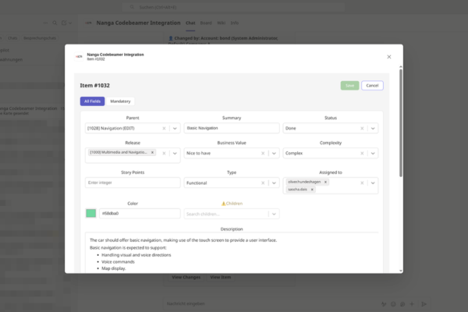Click the Cancel button
The width and height of the screenshot is (468, 312).
372,85
